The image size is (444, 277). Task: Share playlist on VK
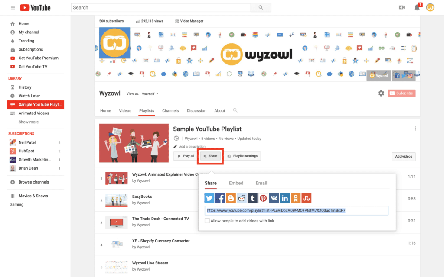point(274,198)
